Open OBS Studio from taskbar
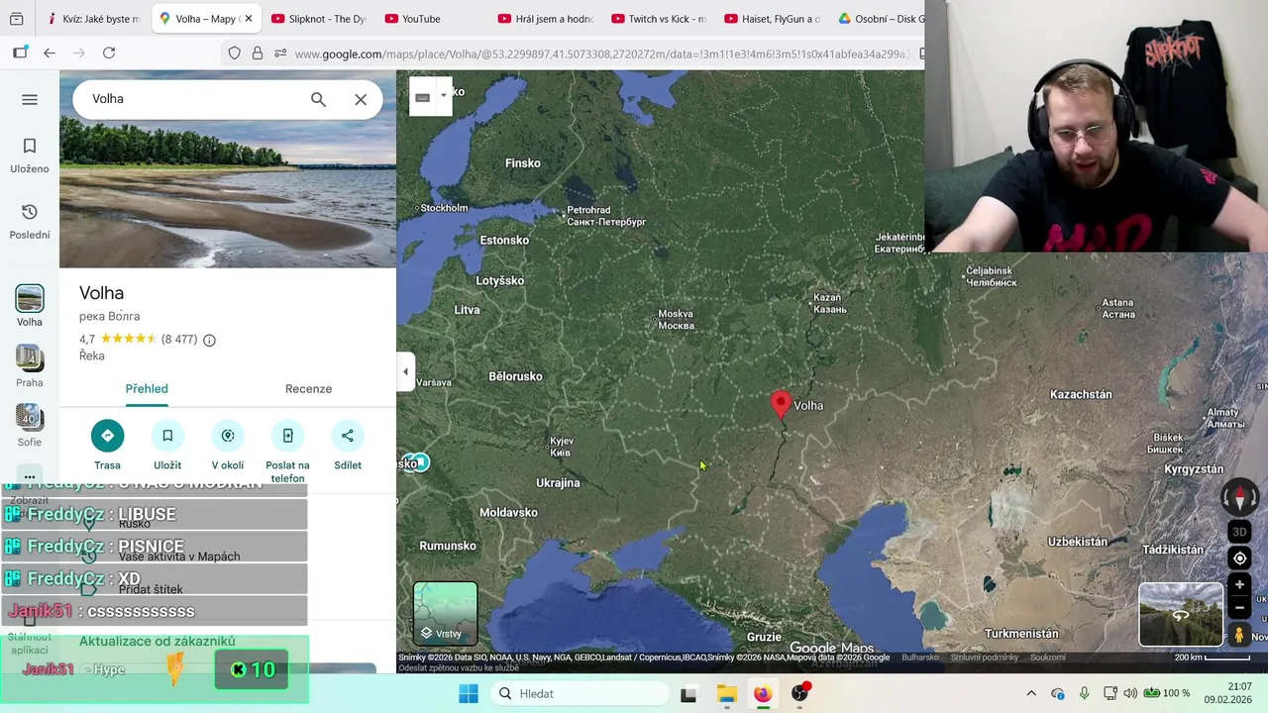The image size is (1268, 713). pyautogui.click(x=799, y=694)
